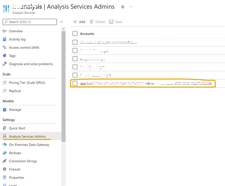Select the first account row checkbox
This screenshot has height=186, width=225.
click(75, 42)
